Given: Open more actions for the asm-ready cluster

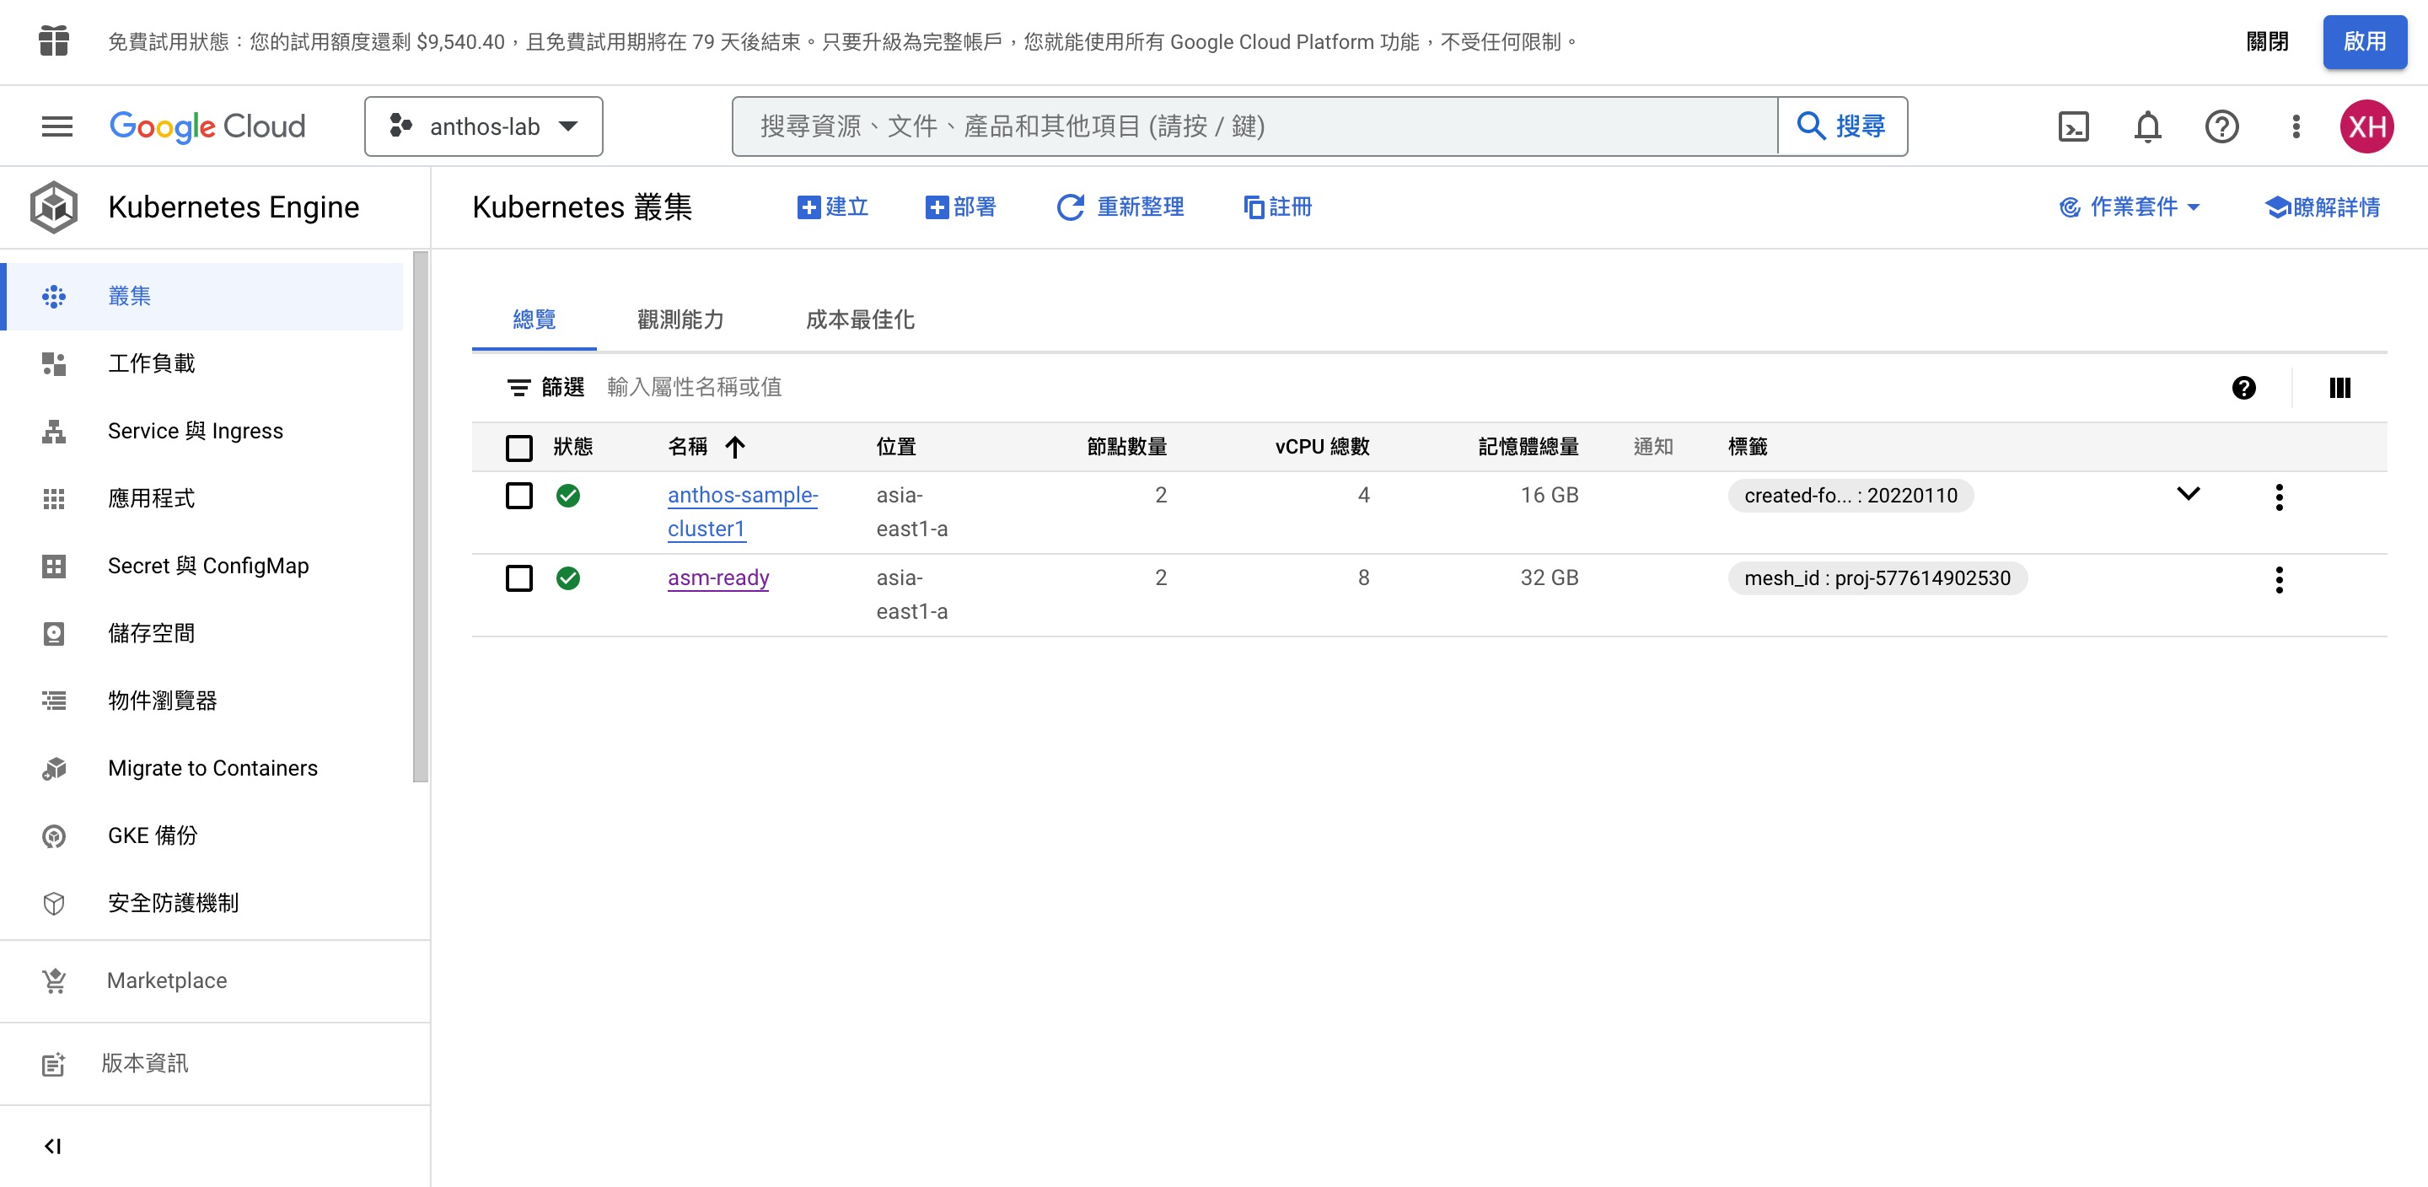Looking at the screenshot, I should 2278,579.
